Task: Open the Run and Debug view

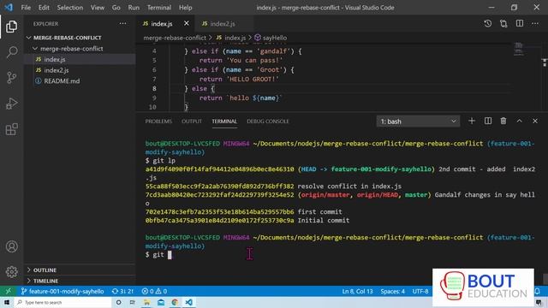Action: [11, 104]
